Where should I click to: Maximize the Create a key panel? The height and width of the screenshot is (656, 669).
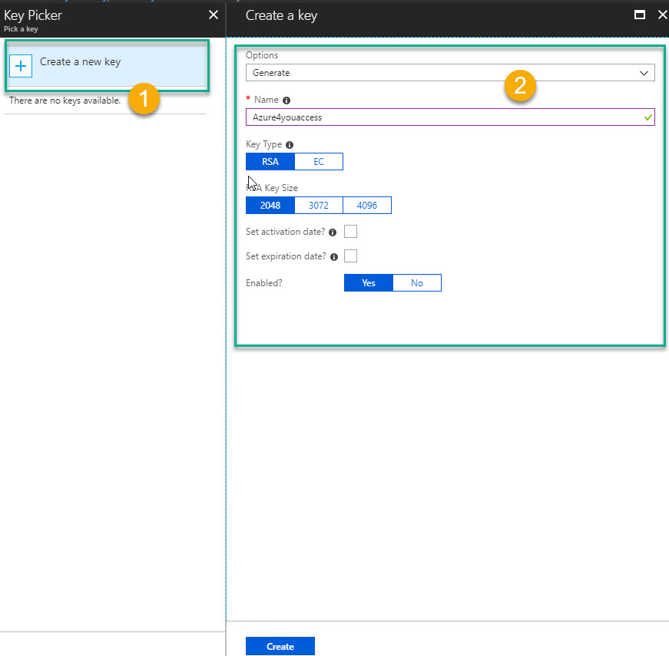click(x=639, y=15)
